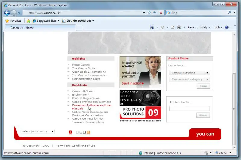Screen dimensions: 241x160
Task: Click the red plus icon in footer
Action: 70,132
